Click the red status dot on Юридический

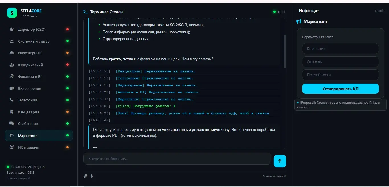tap(67, 65)
